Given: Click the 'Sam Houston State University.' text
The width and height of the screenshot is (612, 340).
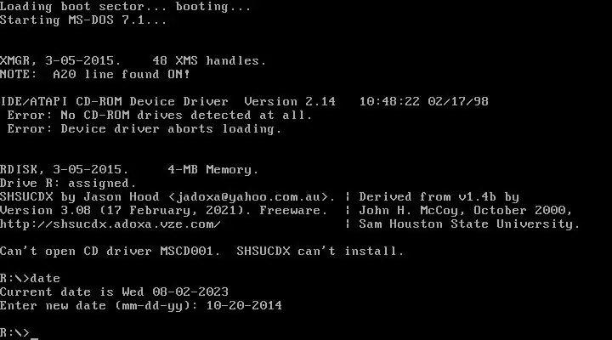Looking at the screenshot, I should (469, 224).
